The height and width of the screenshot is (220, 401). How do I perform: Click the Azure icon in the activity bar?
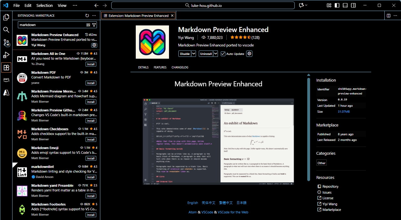point(6,92)
